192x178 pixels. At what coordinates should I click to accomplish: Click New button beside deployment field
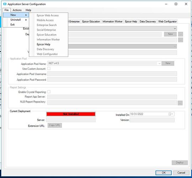170,34
